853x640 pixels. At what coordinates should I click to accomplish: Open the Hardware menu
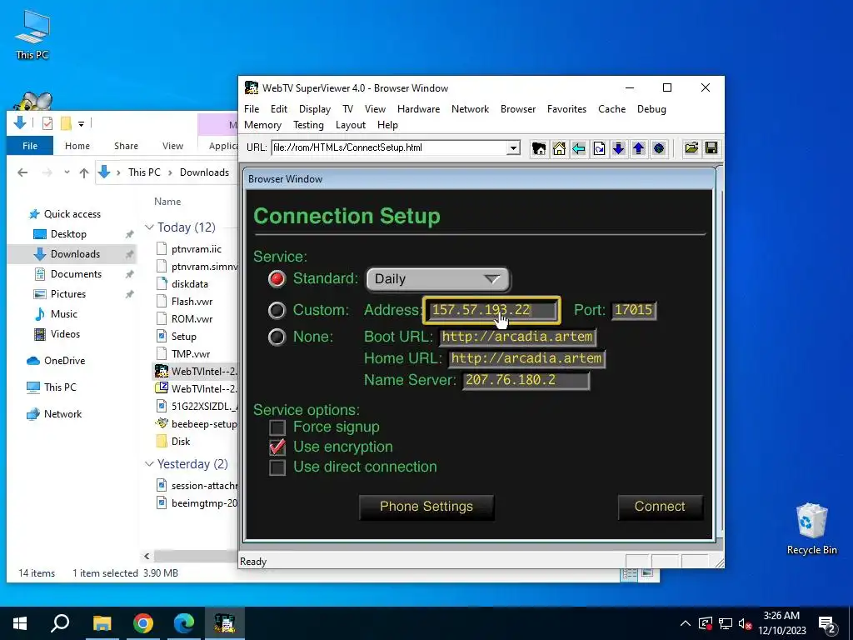pyautogui.click(x=418, y=109)
